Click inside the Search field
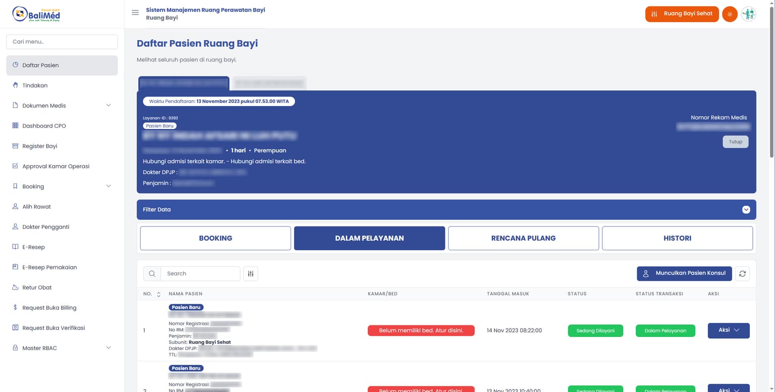The width and height of the screenshot is (775, 392). [x=200, y=273]
